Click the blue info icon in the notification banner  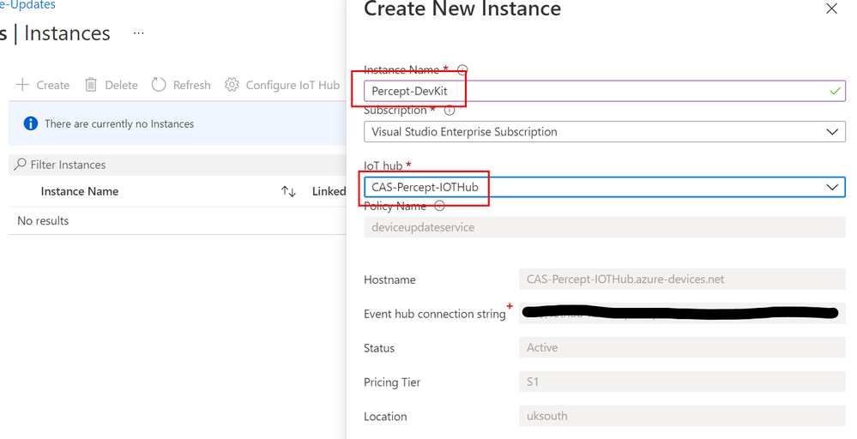(31, 123)
